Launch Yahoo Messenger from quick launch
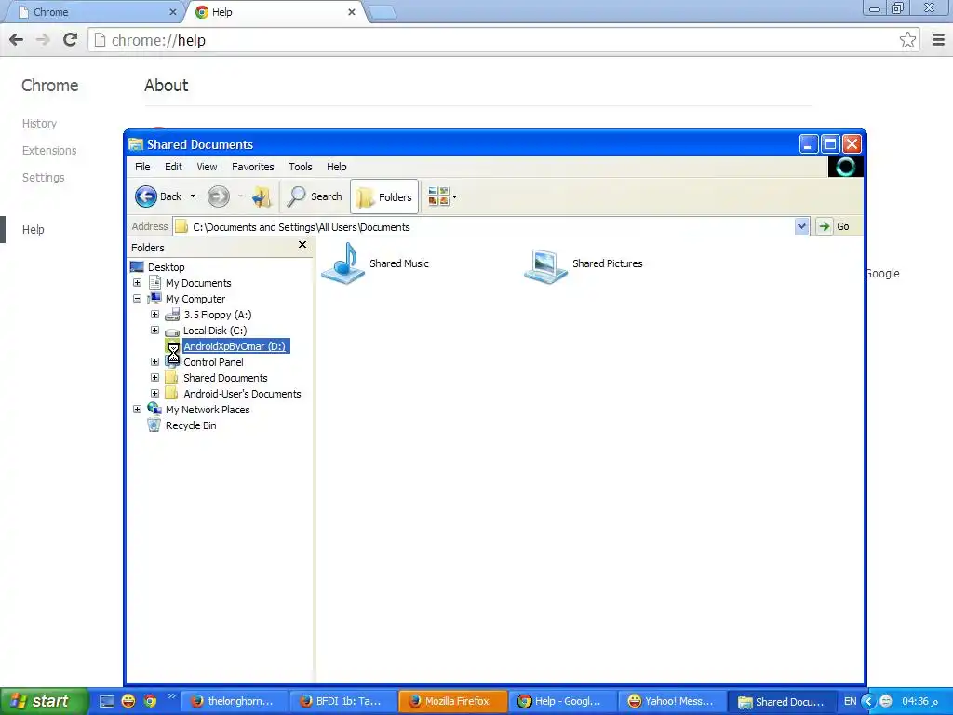Viewport: 953px width, 715px height. point(128,701)
